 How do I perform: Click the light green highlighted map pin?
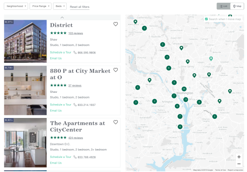pos(211,59)
